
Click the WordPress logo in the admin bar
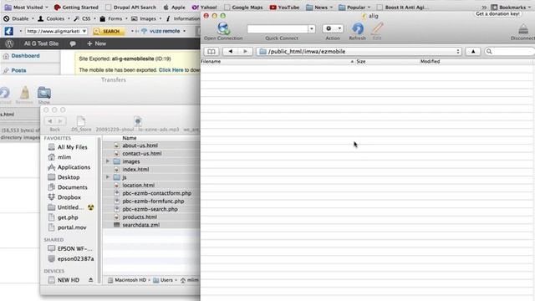[x=9, y=43]
